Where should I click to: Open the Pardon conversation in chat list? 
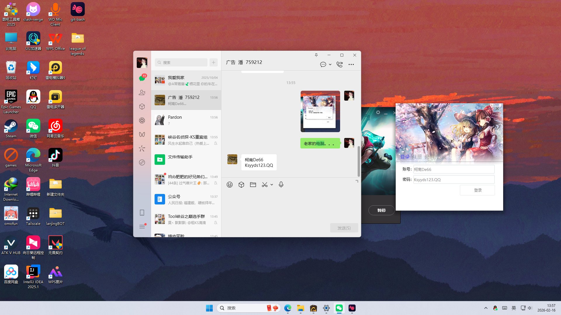click(186, 120)
